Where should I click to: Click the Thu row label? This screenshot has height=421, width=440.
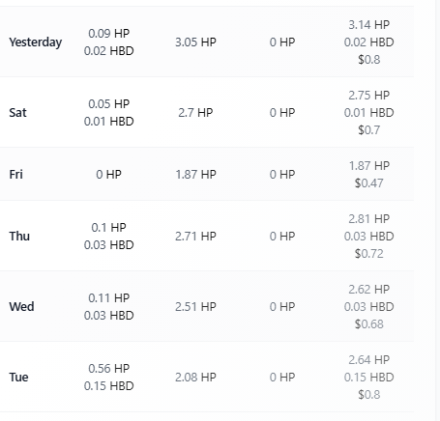pyautogui.click(x=19, y=237)
